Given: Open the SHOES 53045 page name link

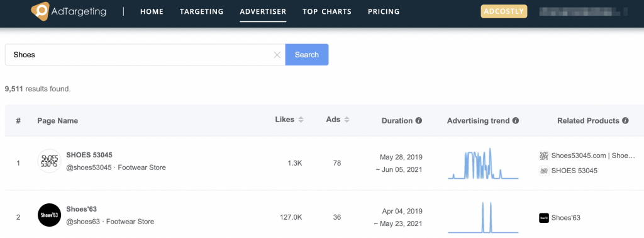Looking at the screenshot, I should (x=89, y=155).
